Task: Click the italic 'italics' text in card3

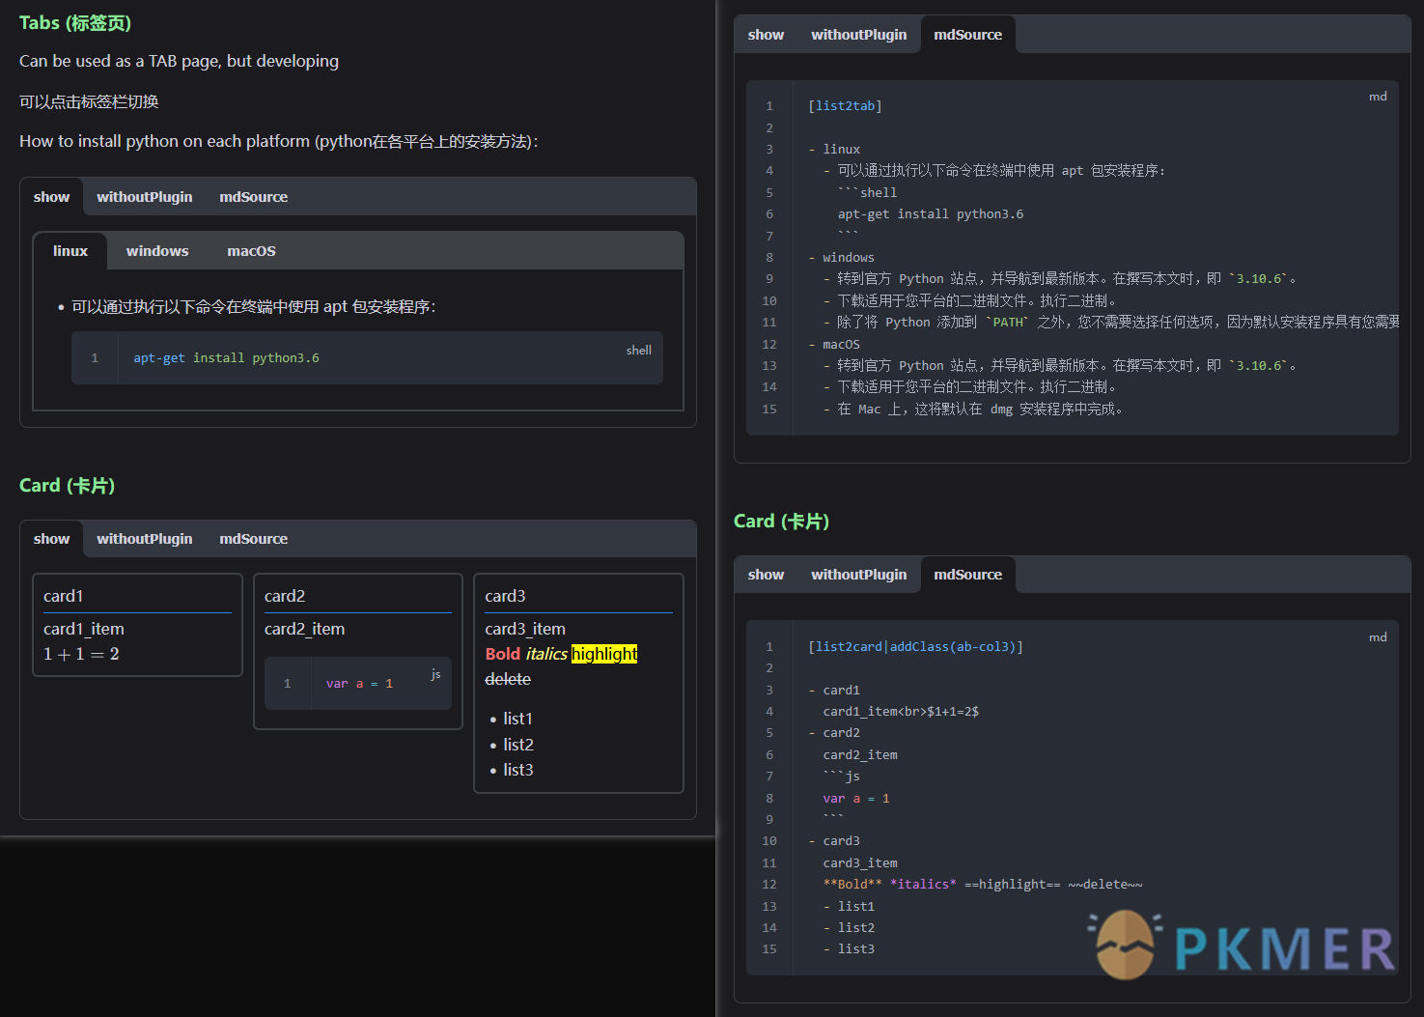Action: coord(546,654)
